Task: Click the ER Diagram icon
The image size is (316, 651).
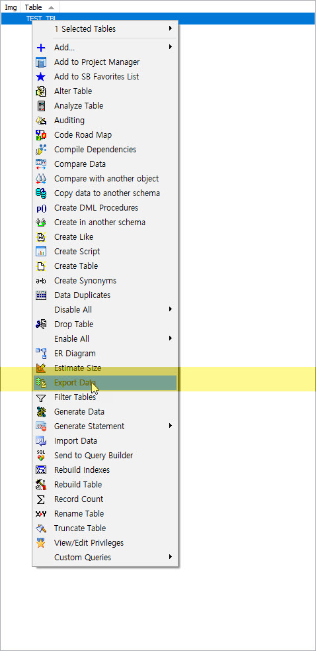Action: [x=40, y=354]
